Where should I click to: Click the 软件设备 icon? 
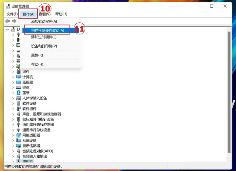pos(18,104)
